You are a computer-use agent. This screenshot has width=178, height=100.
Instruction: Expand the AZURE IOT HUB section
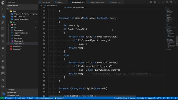tap(22, 95)
